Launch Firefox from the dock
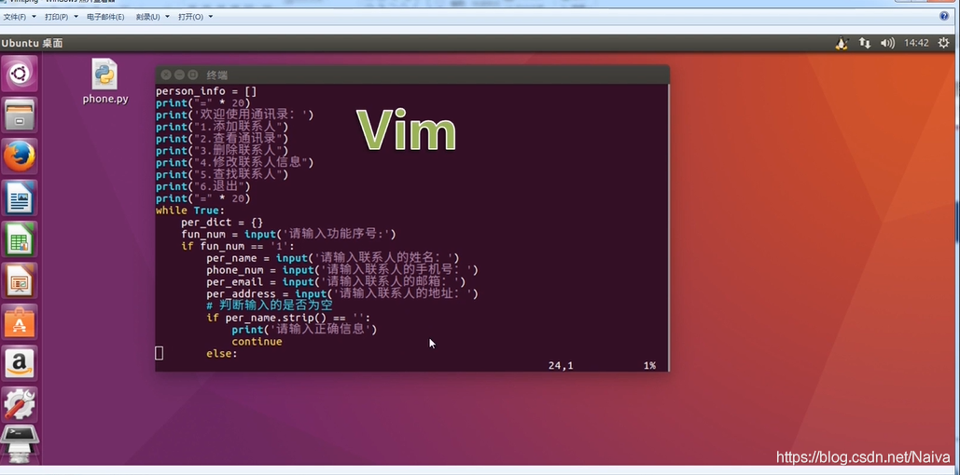This screenshot has width=960, height=475. tap(20, 156)
